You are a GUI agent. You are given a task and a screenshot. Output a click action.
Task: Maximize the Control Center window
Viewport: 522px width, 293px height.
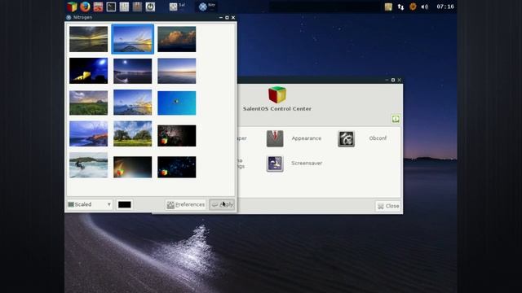tap(393, 80)
